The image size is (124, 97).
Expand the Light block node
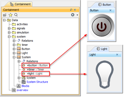pos(14,53)
